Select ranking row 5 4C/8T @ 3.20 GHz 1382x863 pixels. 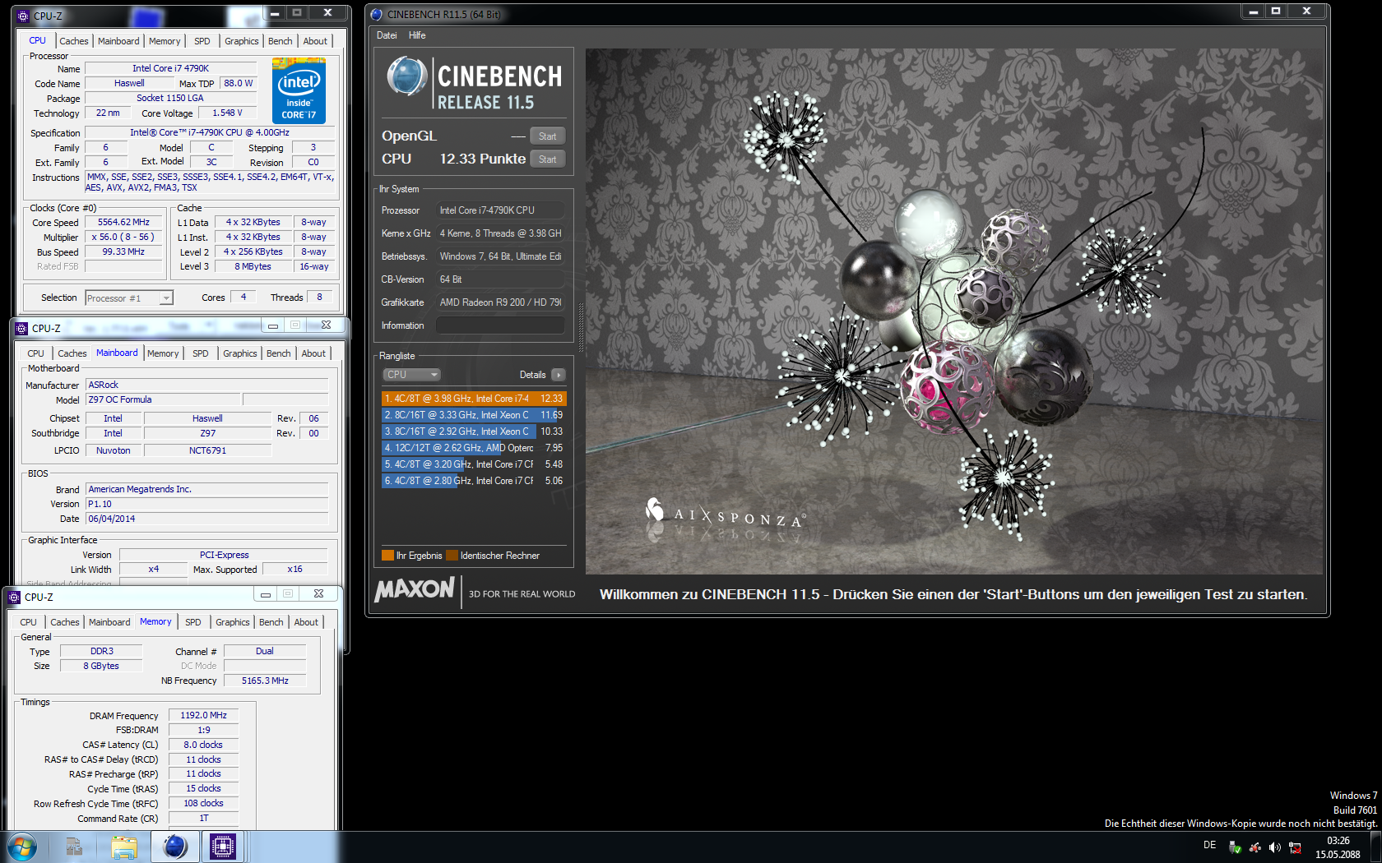point(474,464)
